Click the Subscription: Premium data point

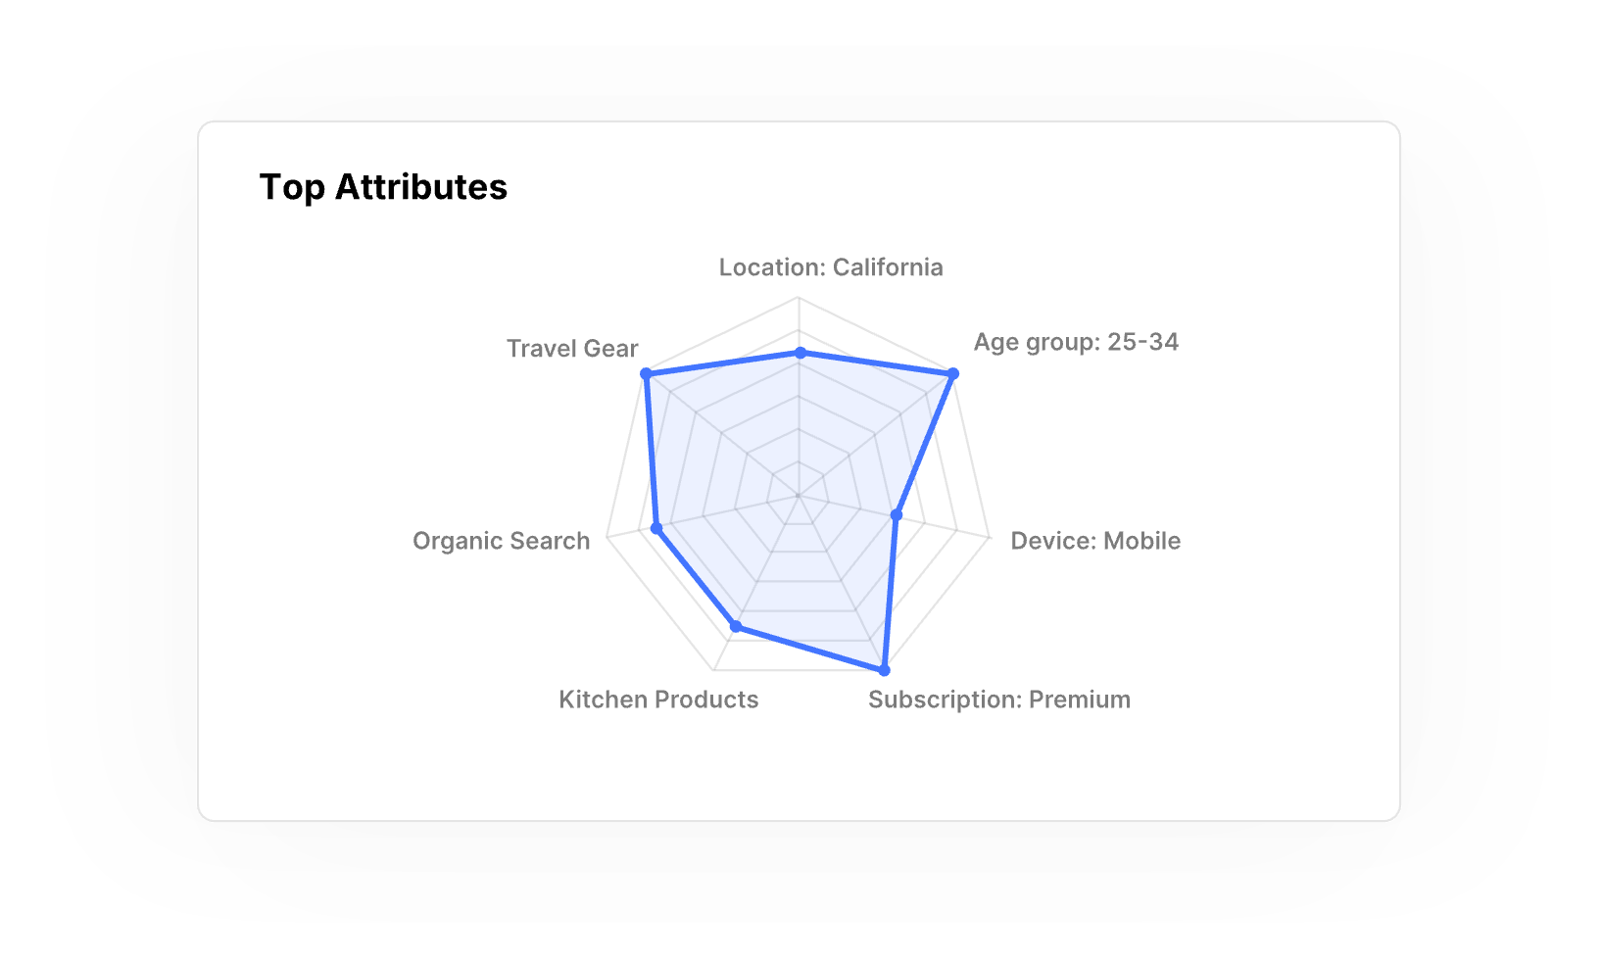[x=884, y=670]
